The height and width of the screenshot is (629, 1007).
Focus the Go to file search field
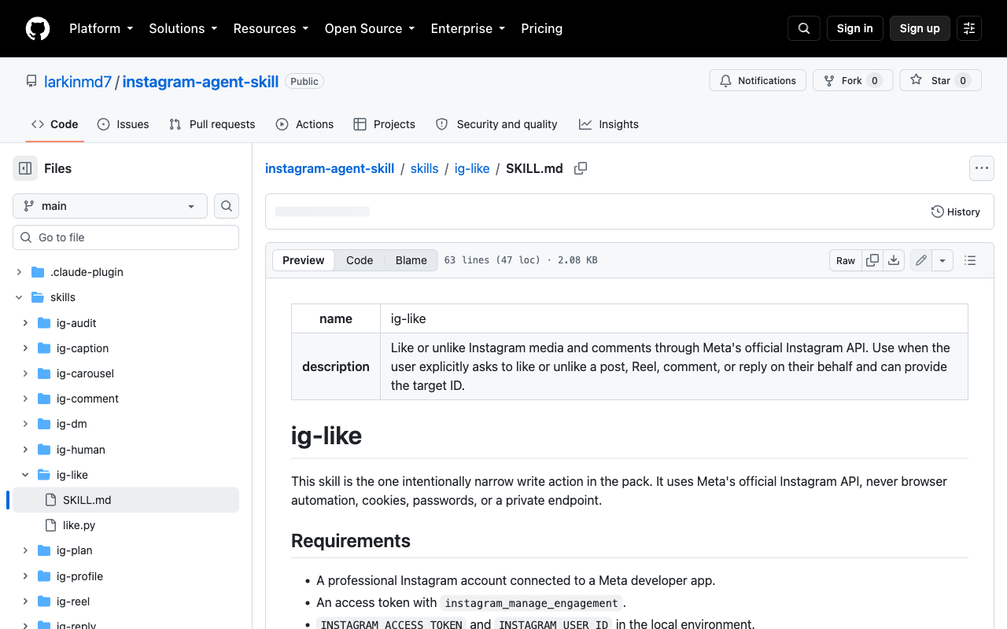[126, 237]
